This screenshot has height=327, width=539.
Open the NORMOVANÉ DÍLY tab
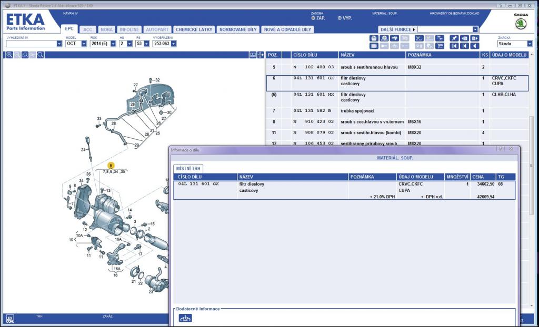(x=238, y=29)
